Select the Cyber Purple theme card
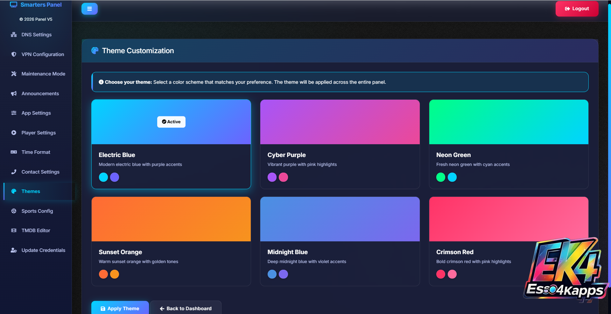The width and height of the screenshot is (611, 314). (x=340, y=144)
